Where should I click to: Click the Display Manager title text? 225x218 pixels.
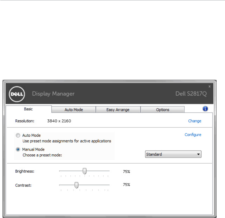[53, 94]
